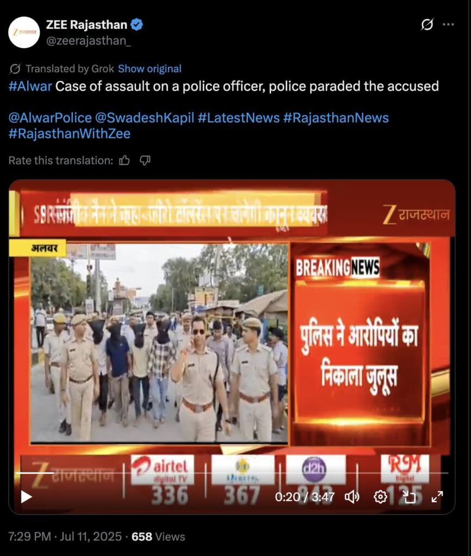Seek along the video progress bar
Image resolution: width=471 pixels, height=556 pixels.
tap(231, 473)
